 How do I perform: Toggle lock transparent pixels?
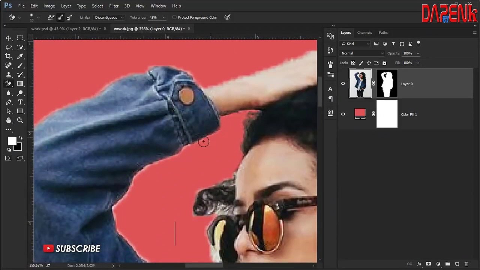coord(353,63)
